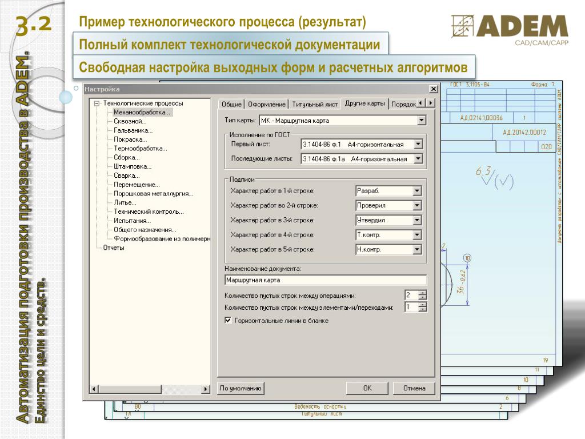The image size is (585, 439).
Task: Close the Настройка dialog
Action: tap(433, 89)
